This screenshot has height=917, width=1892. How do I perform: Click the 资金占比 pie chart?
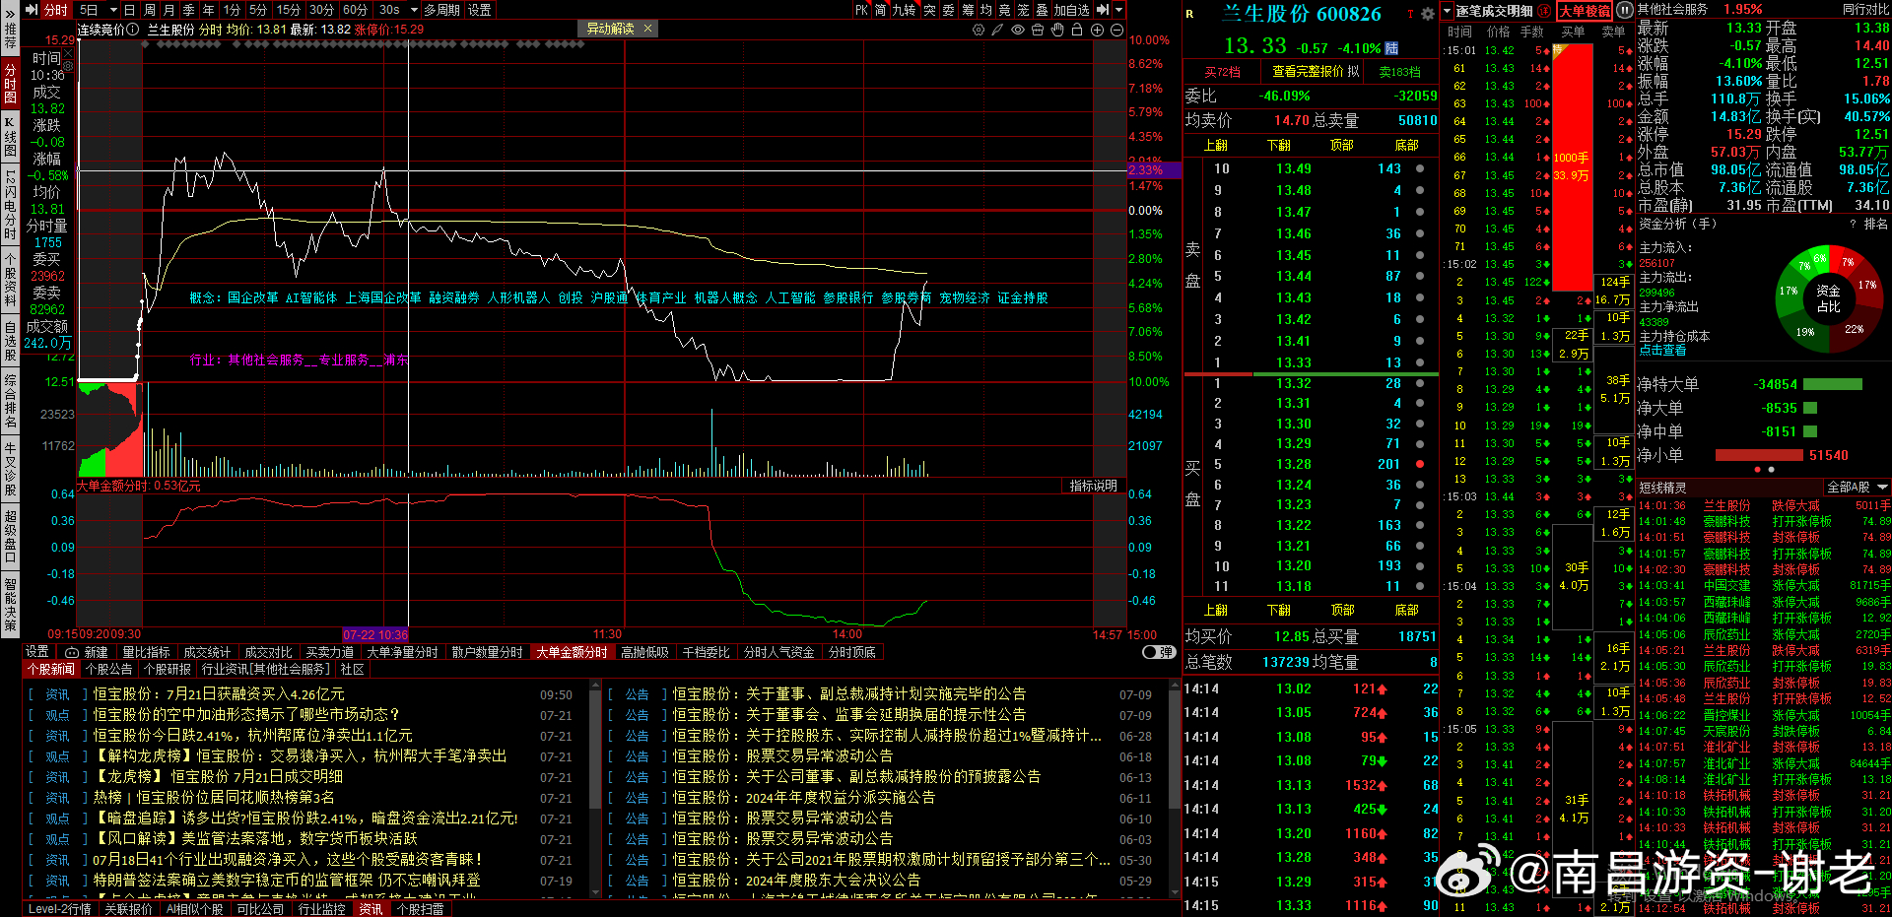point(1828,298)
